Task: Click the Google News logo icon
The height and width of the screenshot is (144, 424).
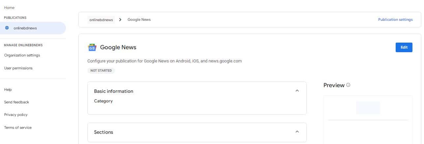Action: pos(92,48)
